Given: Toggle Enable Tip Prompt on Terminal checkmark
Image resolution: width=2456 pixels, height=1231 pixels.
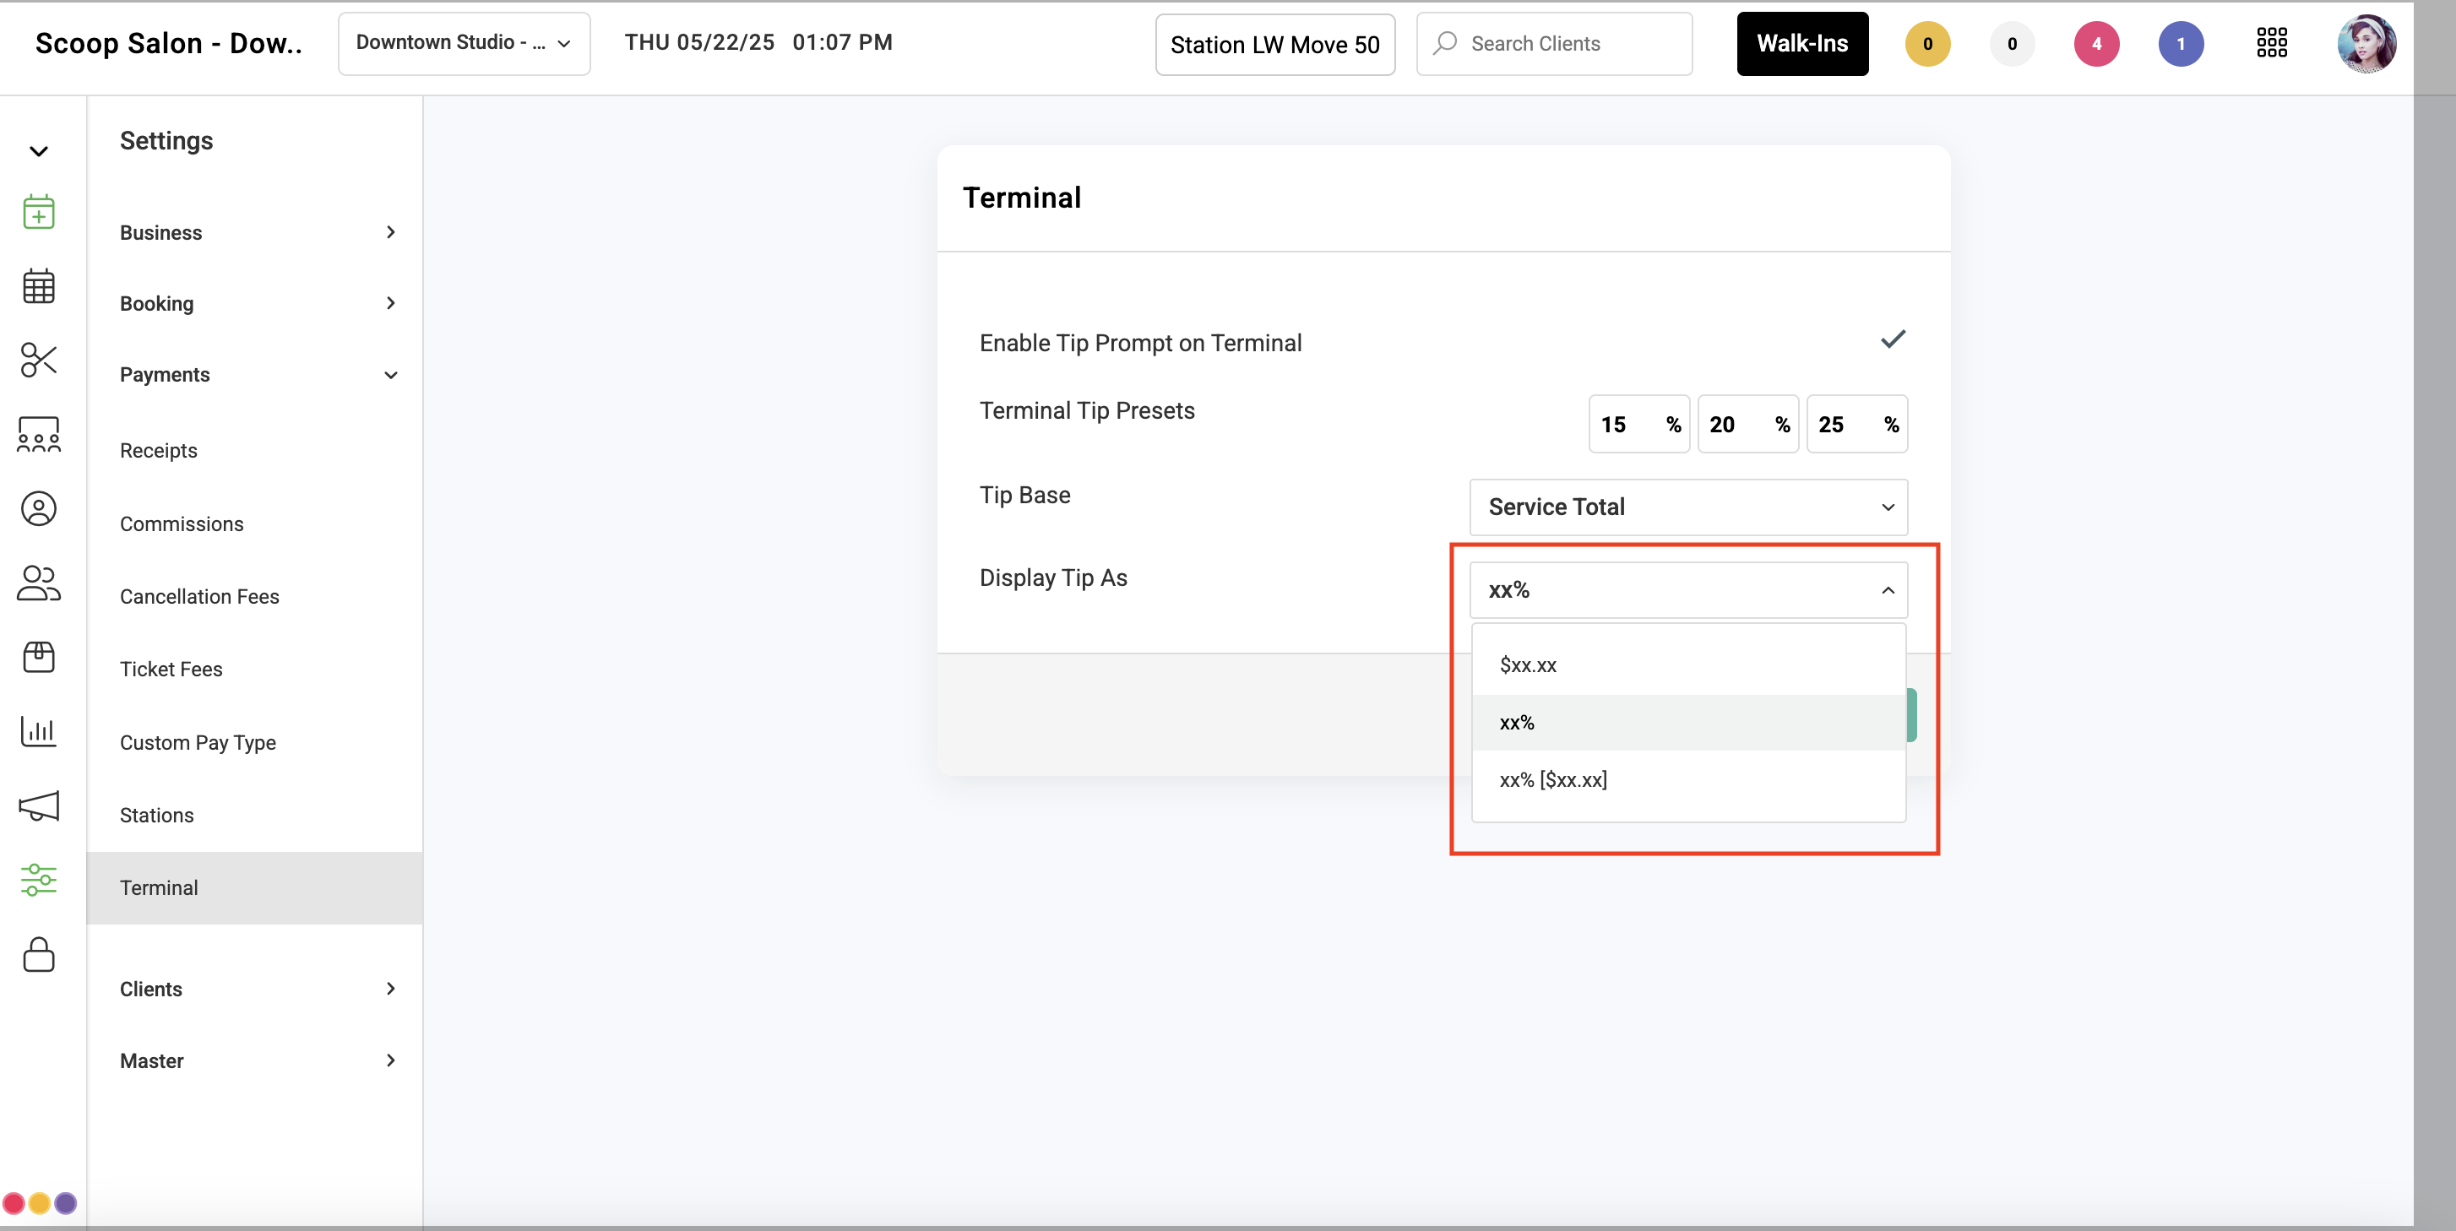Looking at the screenshot, I should (x=1893, y=339).
